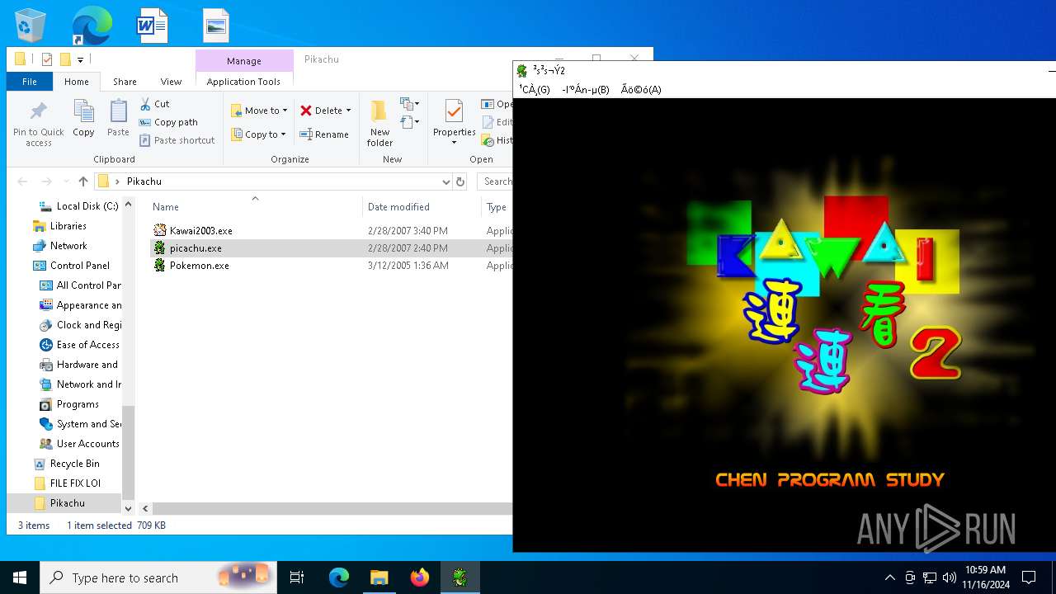Open the Move to dropdown
Screen dimensions: 1056x594
click(259, 111)
